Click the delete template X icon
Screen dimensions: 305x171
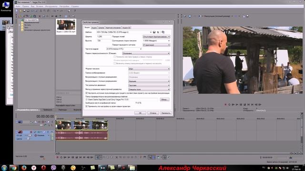(x=158, y=32)
